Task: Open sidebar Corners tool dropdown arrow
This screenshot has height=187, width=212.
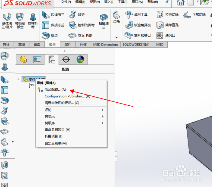Action: (13, 142)
